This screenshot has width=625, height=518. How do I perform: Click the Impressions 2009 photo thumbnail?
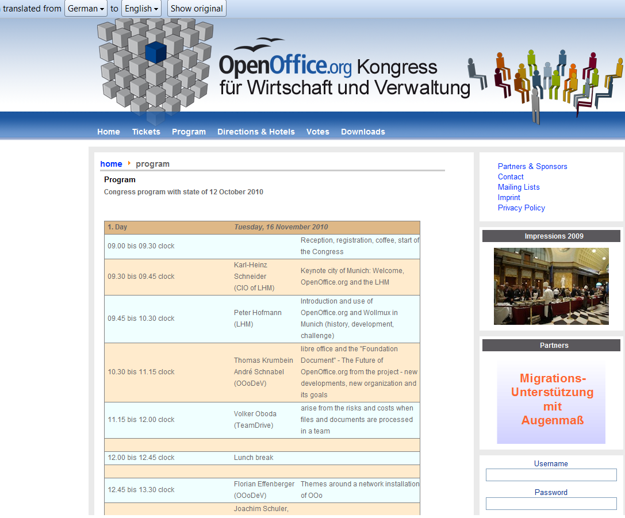pyautogui.click(x=551, y=286)
